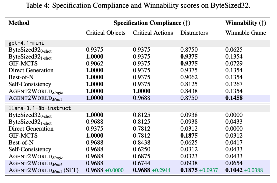Click the 0.8438 Distractors value
Viewport: 277px width, 183px height.
click(x=189, y=91)
